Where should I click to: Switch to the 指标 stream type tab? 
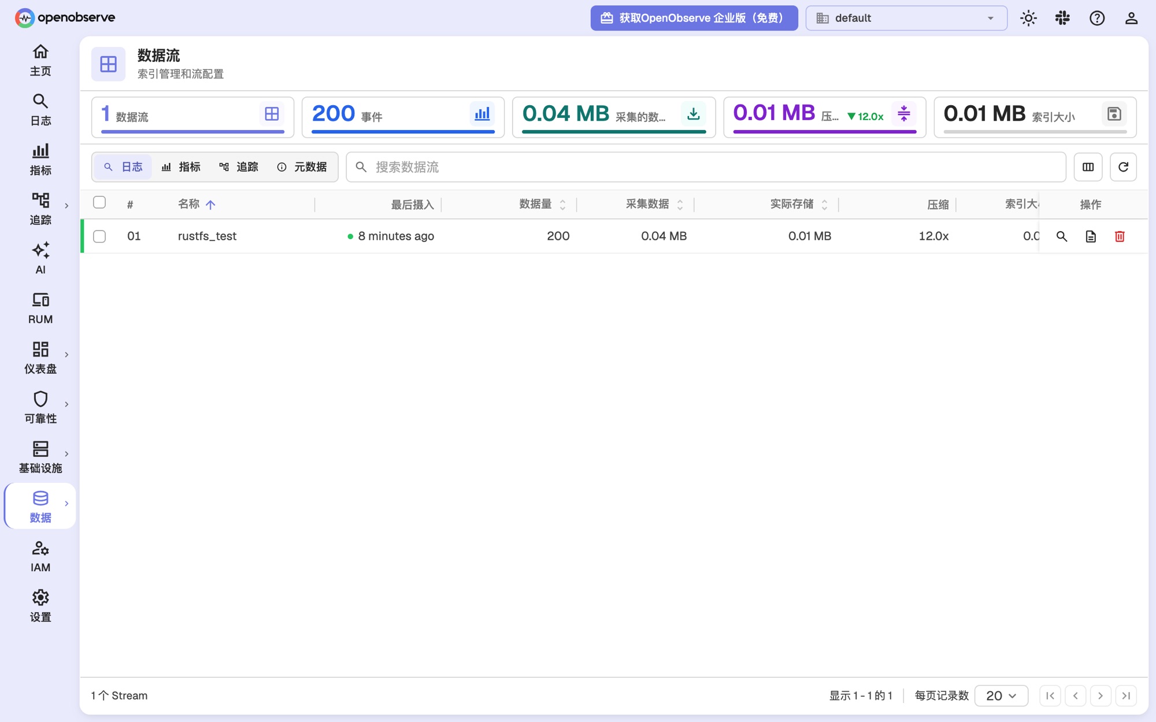(x=181, y=167)
